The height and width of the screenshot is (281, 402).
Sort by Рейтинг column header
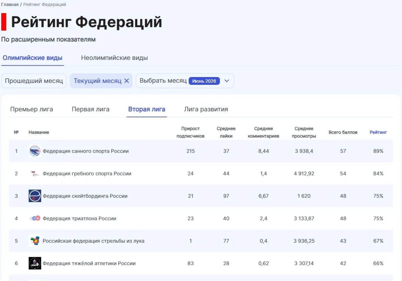(378, 132)
